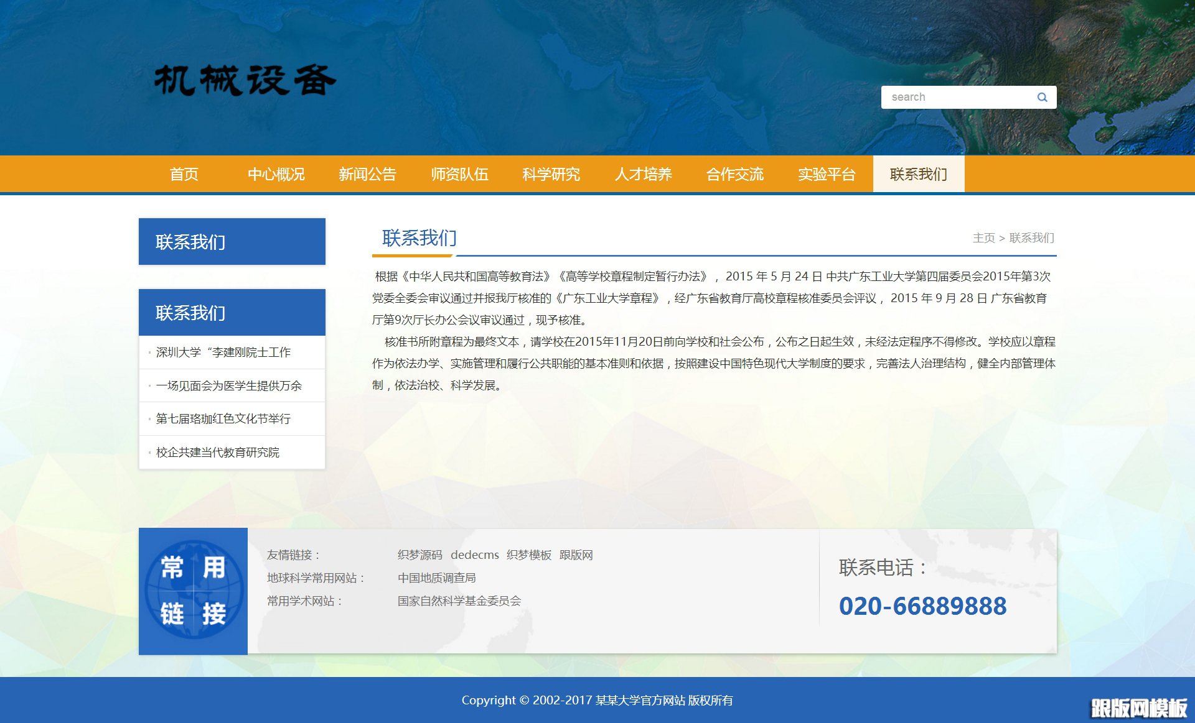Click the 中心概况 menu item

pos(276,175)
